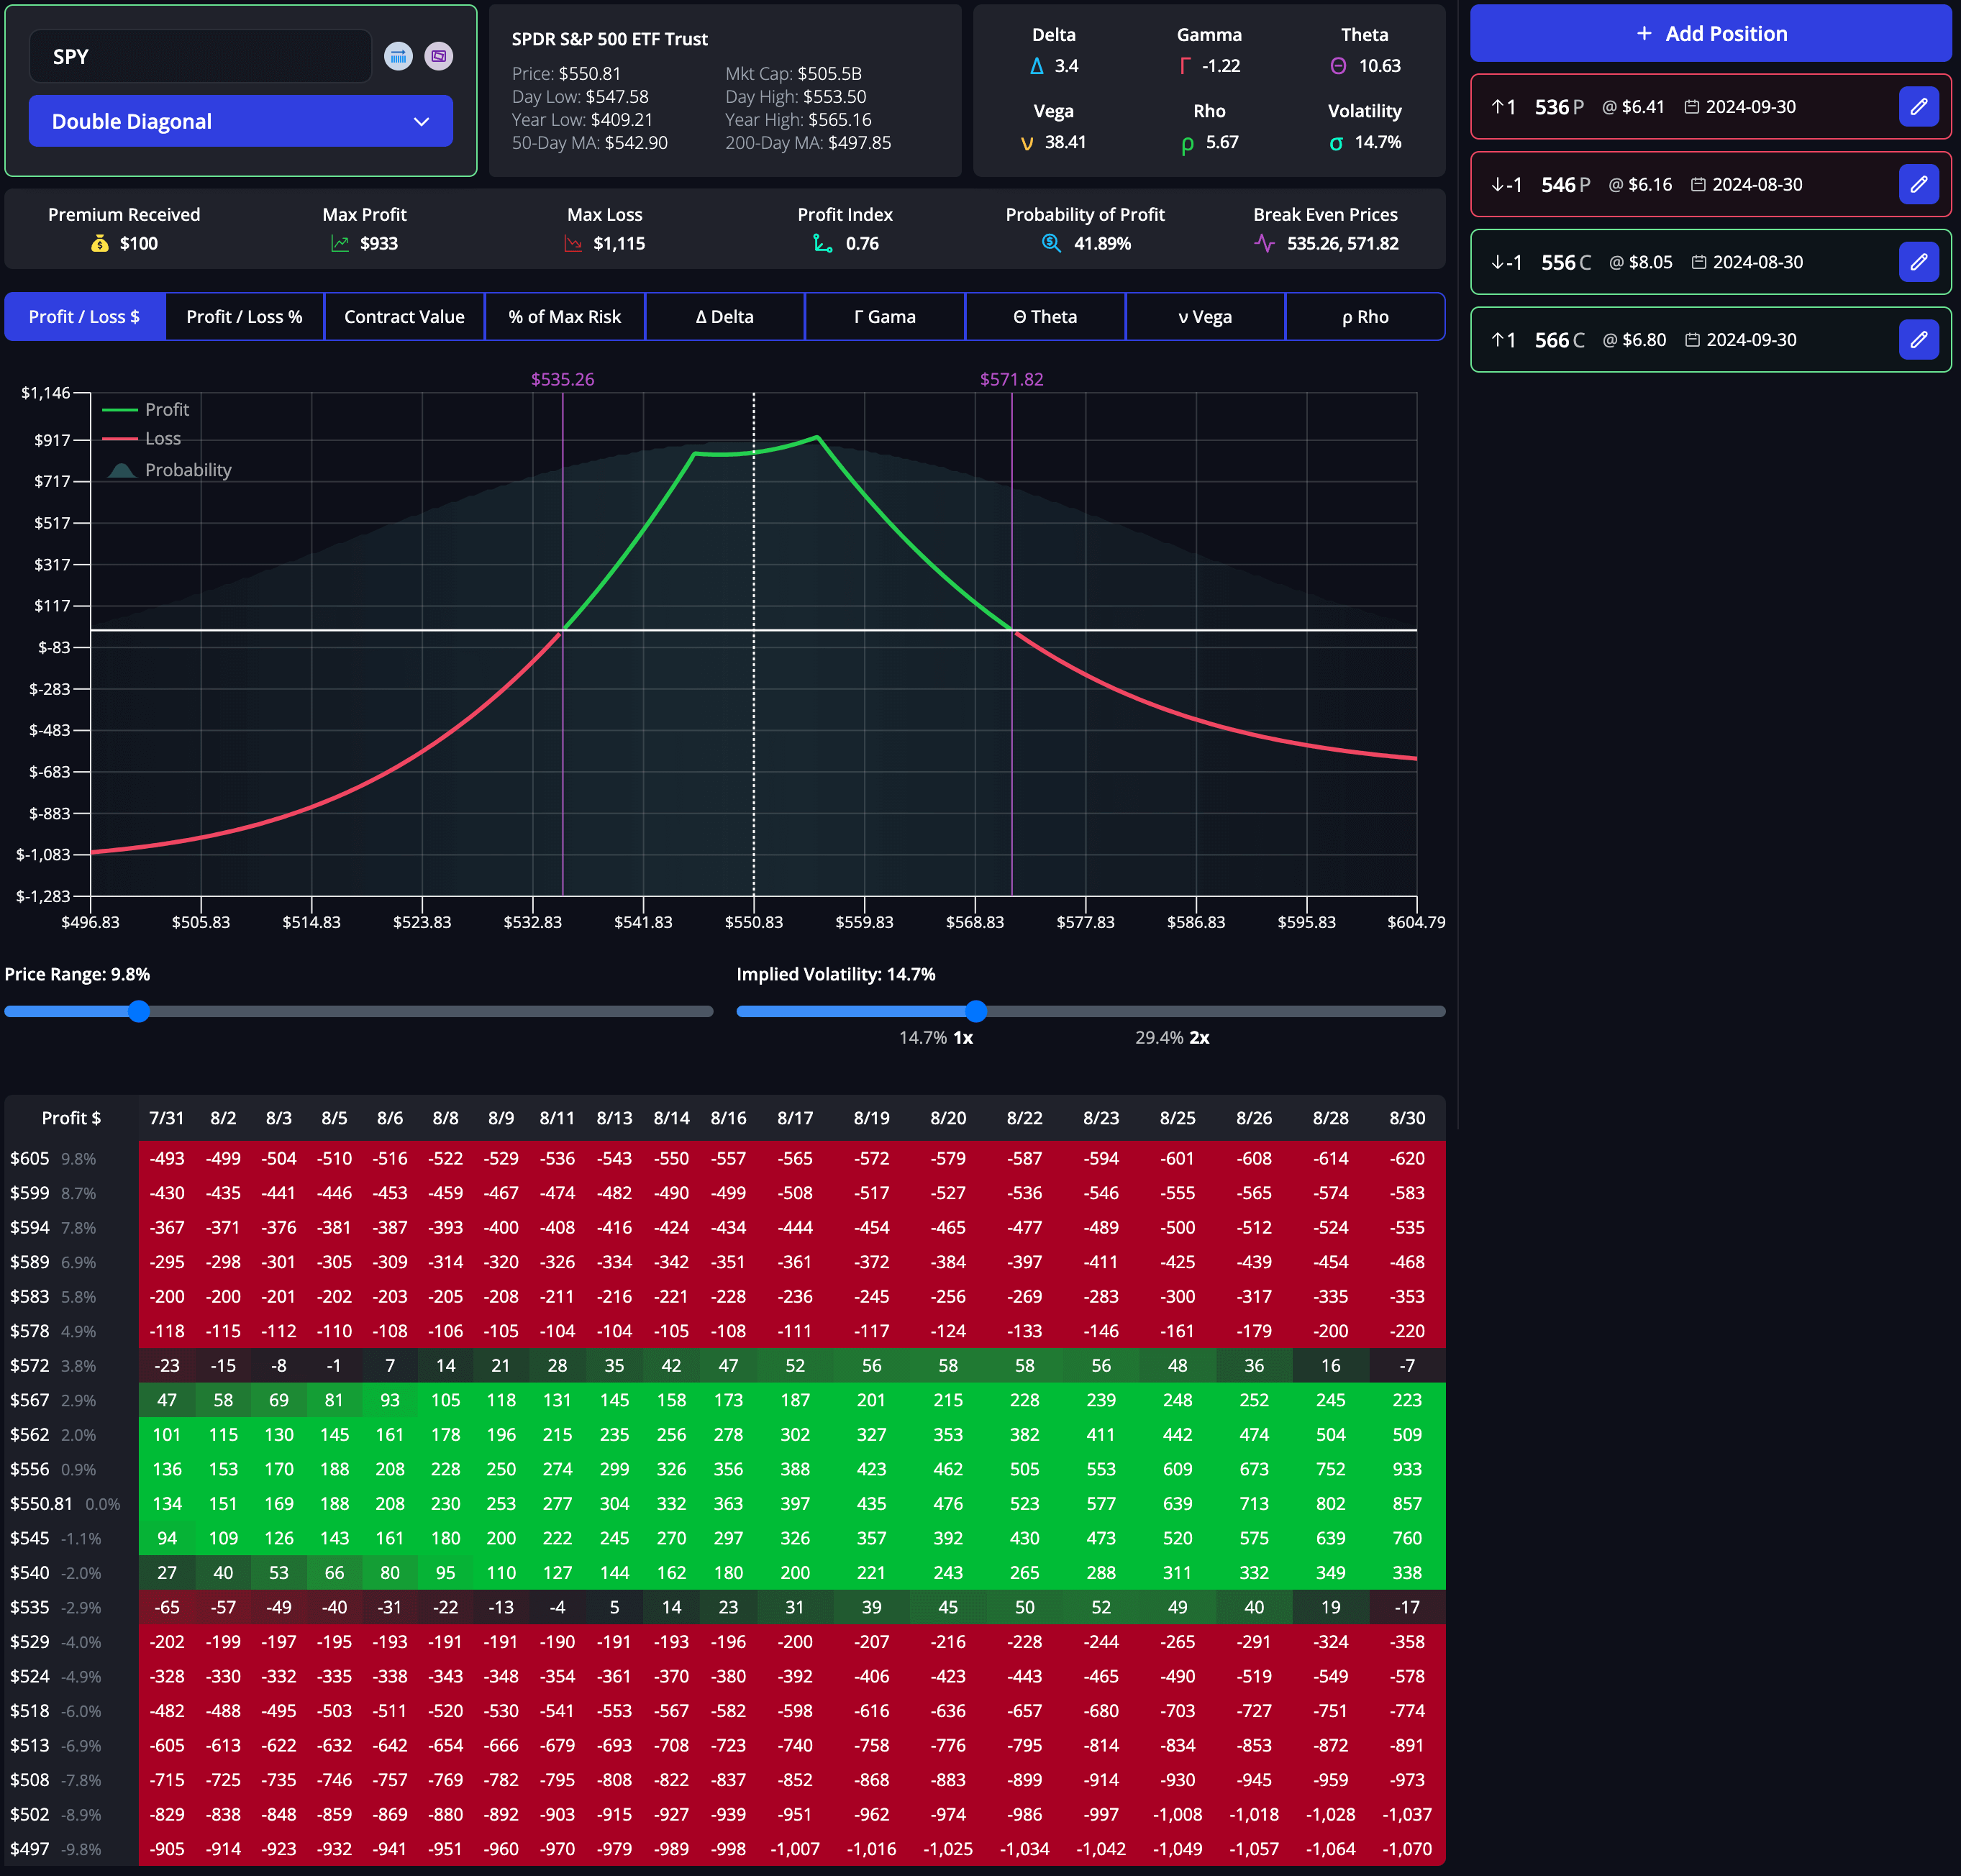Toggle the Profit legend entry

pyautogui.click(x=146, y=409)
